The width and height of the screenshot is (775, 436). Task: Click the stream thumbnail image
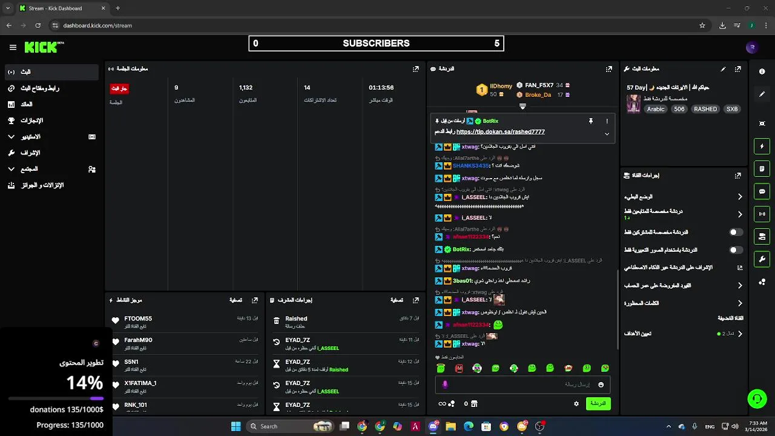(633, 104)
